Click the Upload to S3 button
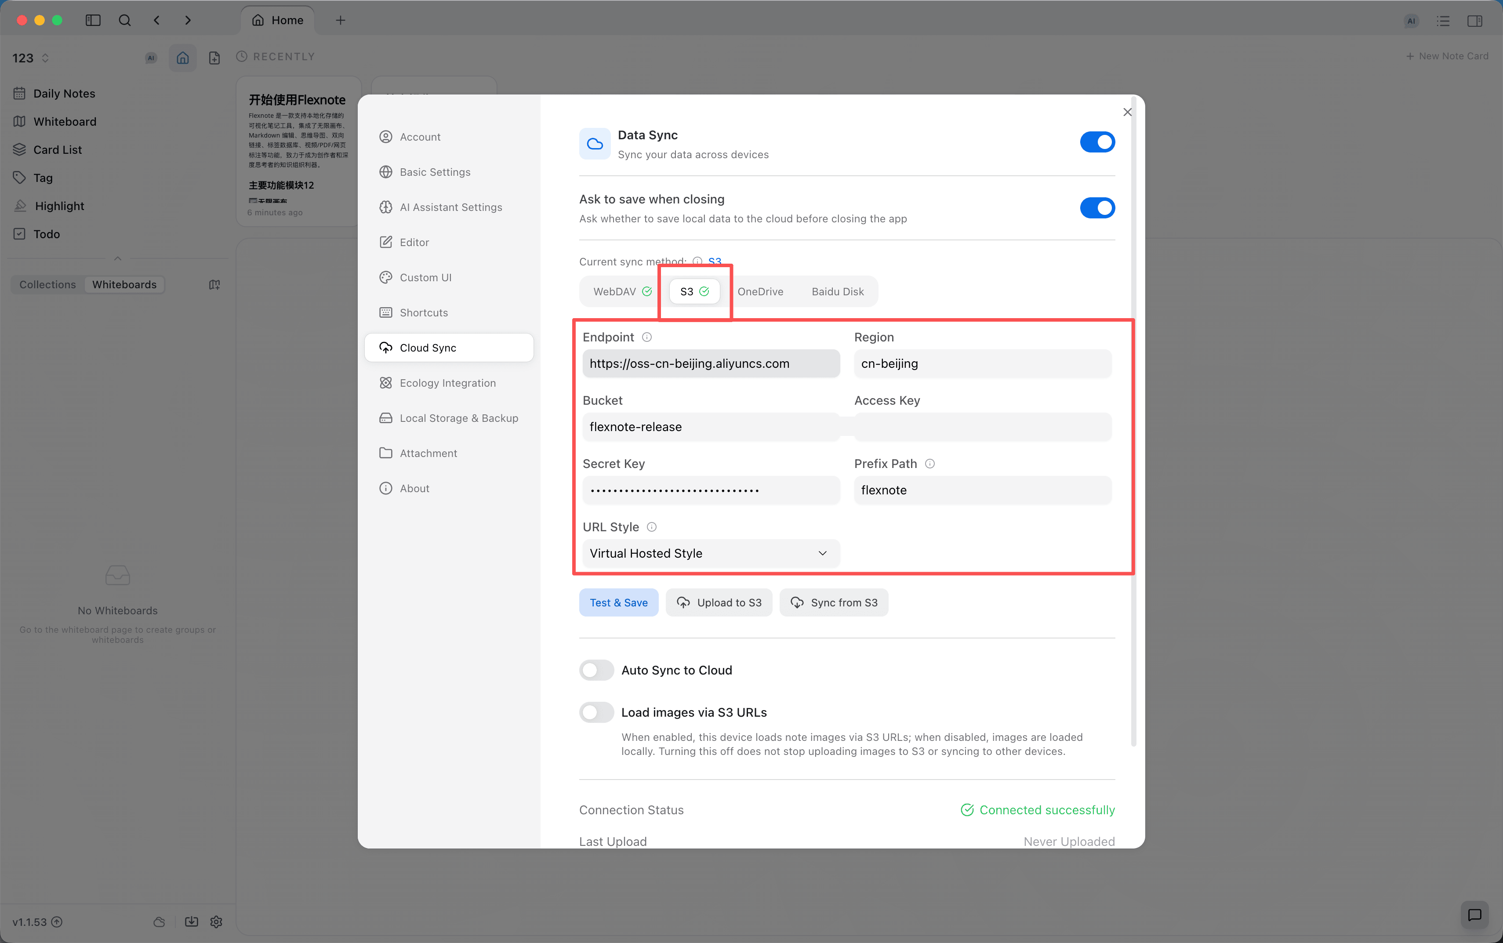Image resolution: width=1503 pixels, height=943 pixels. (x=719, y=602)
